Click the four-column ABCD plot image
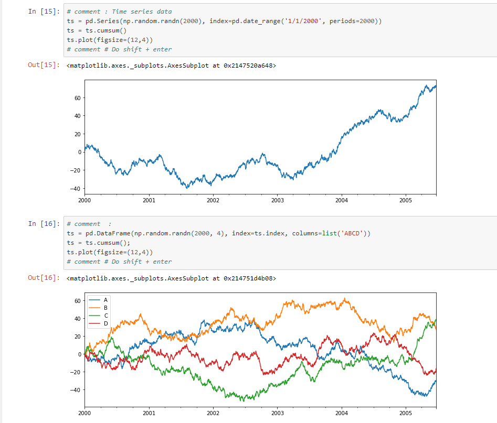Screen dimensions: 497x423 tap(253, 354)
